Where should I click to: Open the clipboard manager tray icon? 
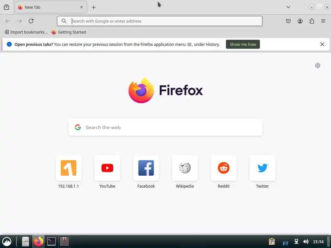(x=272, y=242)
